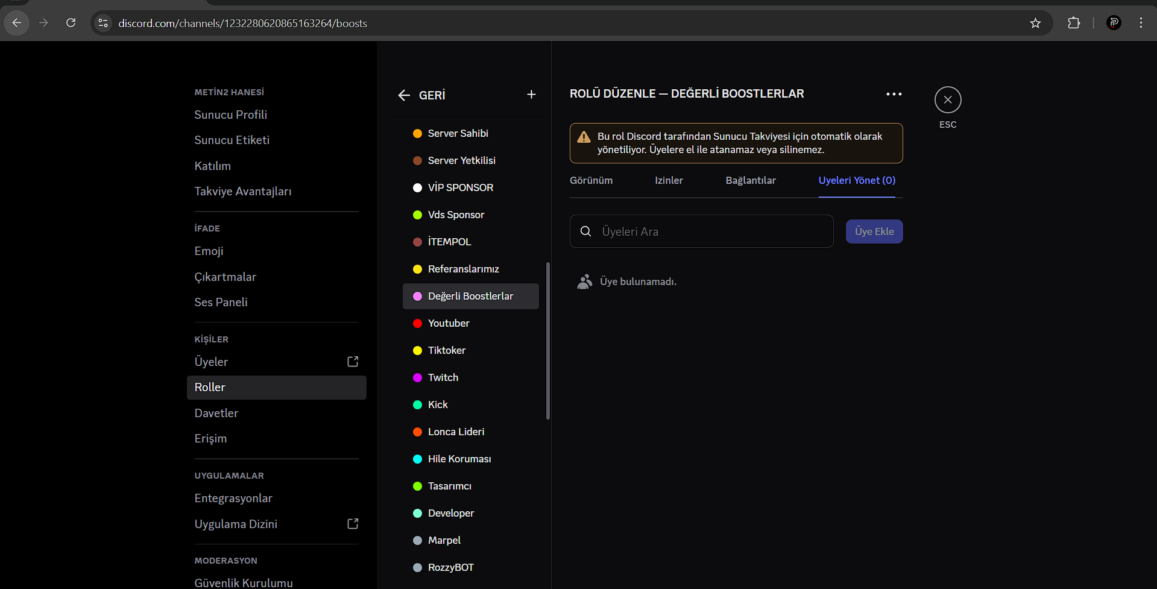Viewport: 1157px width, 589px height.
Task: Select the Server Yetkilisi role
Action: click(471, 160)
